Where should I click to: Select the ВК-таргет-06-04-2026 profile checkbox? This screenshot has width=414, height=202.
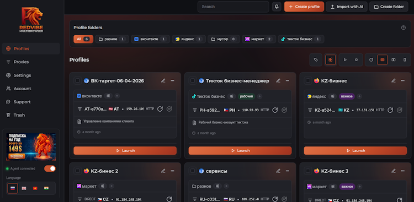[x=78, y=80]
